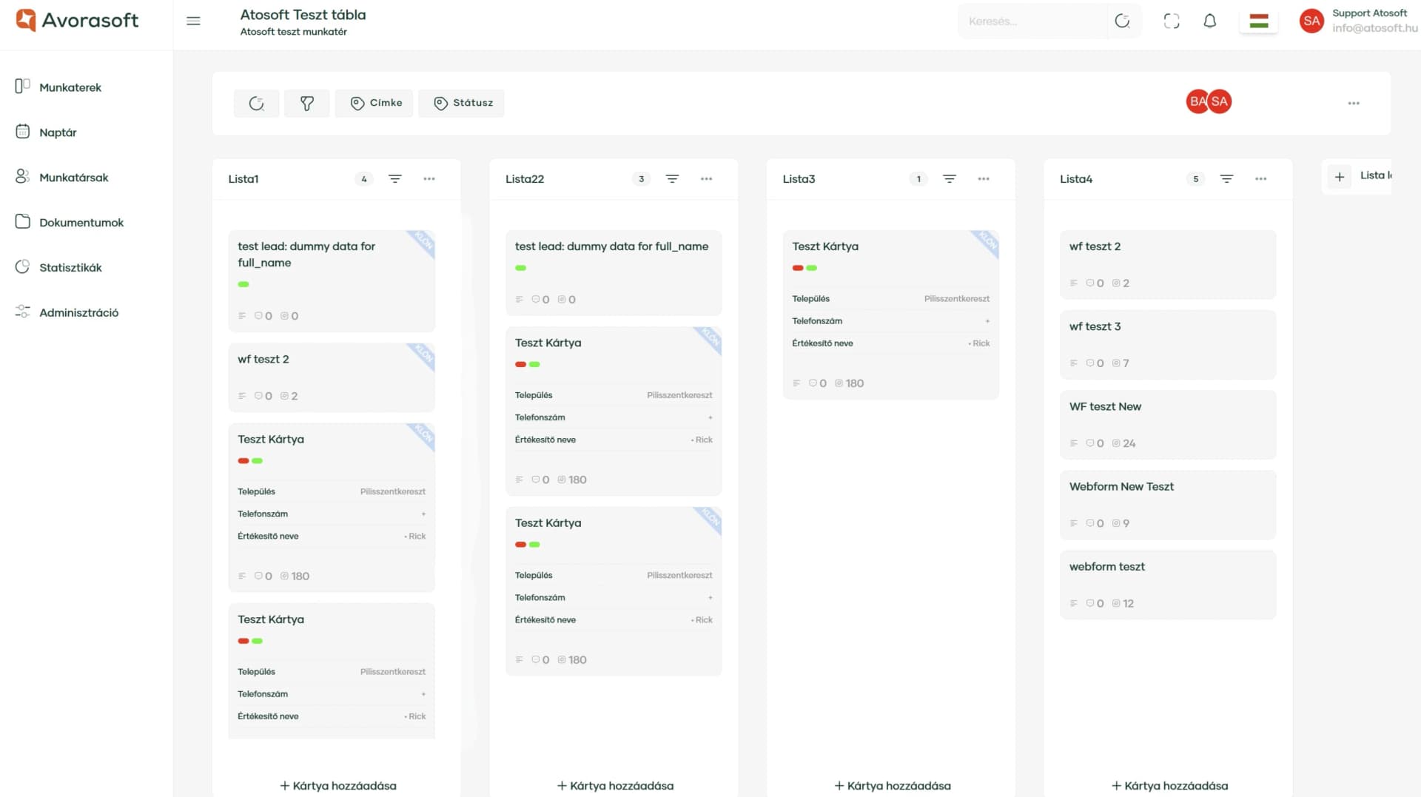This screenshot has width=1421, height=797.
Task: Click the Lista22 sort icon
Action: 672,179
